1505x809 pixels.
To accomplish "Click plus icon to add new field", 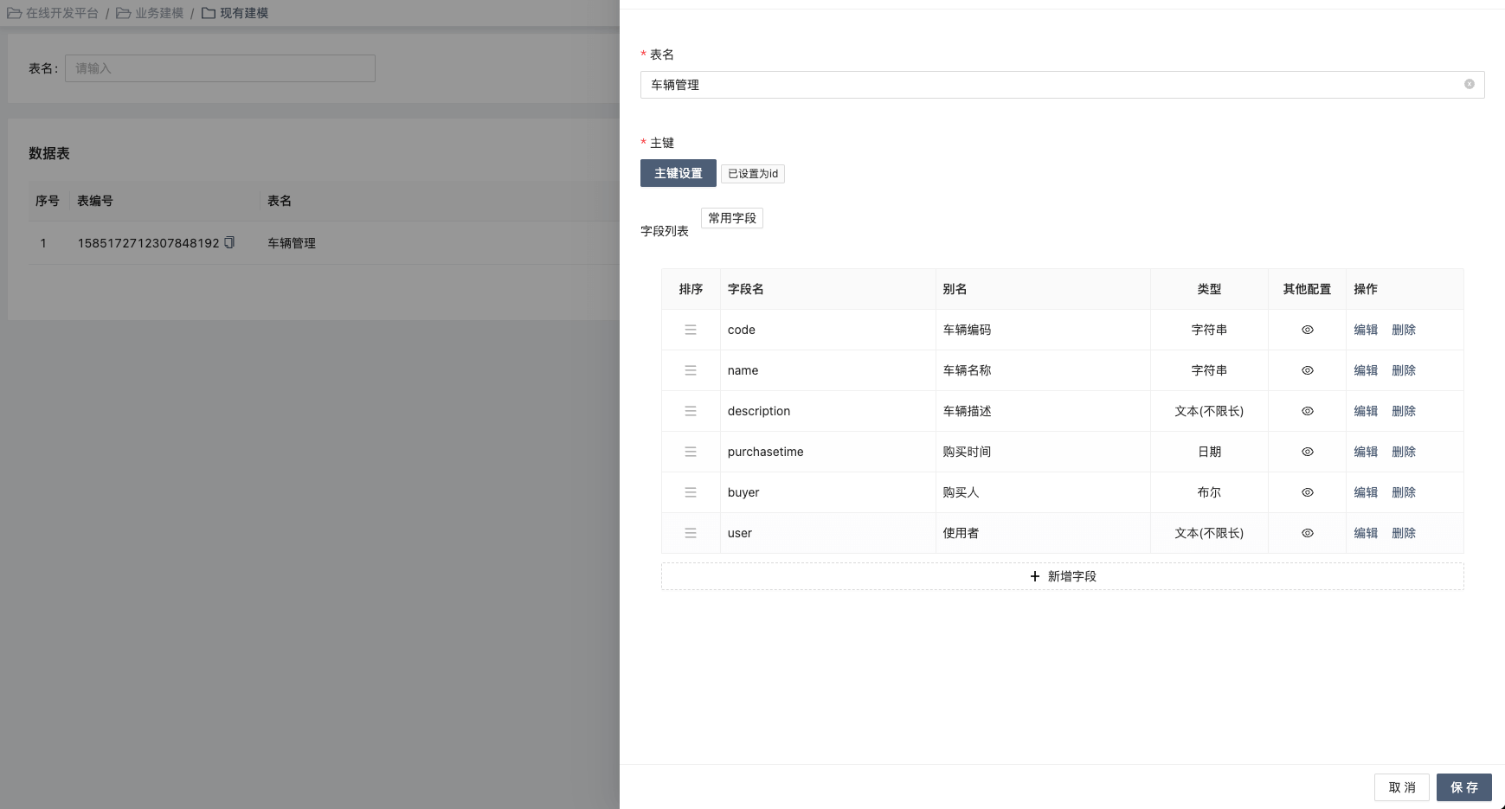I will pos(1034,576).
